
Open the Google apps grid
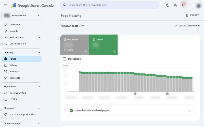pyautogui.click(x=191, y=5)
